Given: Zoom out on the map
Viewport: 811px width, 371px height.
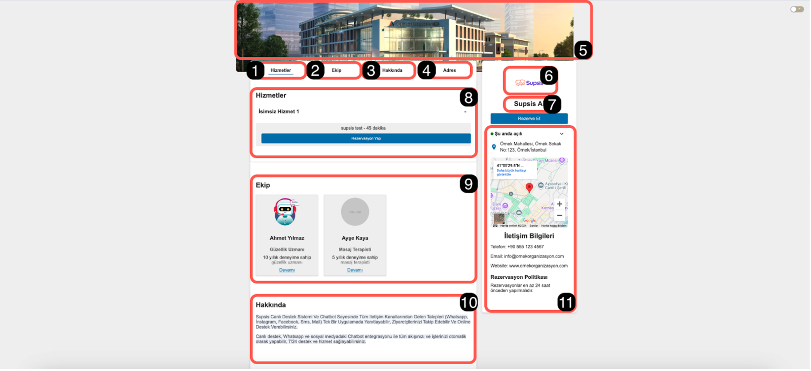Looking at the screenshot, I should tap(560, 216).
